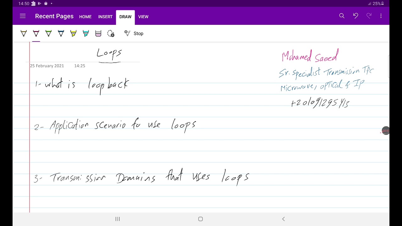Open the search magnifier
This screenshot has height=226, width=402.
pyautogui.click(x=342, y=16)
